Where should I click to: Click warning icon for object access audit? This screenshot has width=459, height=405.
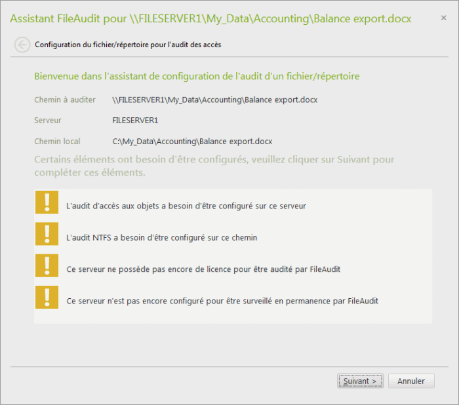47,202
